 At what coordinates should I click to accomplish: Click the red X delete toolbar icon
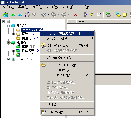(x=75, y=15)
